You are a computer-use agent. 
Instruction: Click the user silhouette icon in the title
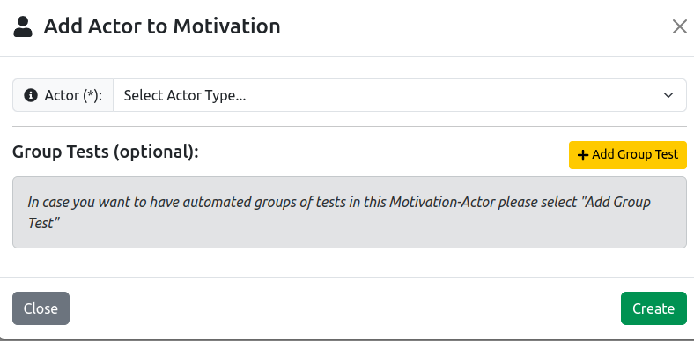point(23,26)
